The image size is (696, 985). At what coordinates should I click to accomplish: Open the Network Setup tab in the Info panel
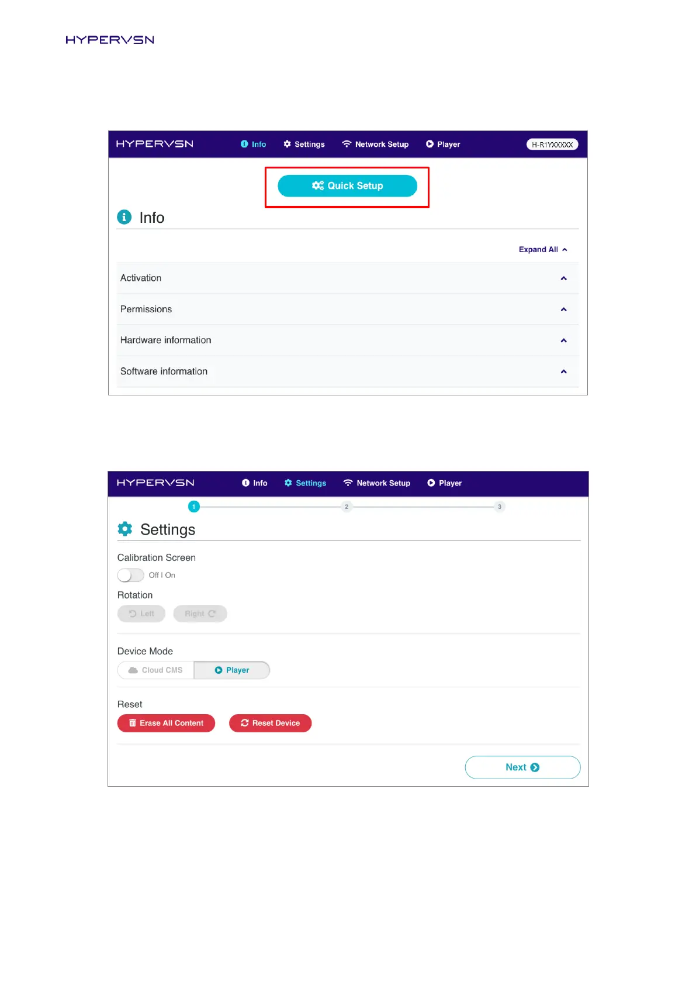(375, 144)
